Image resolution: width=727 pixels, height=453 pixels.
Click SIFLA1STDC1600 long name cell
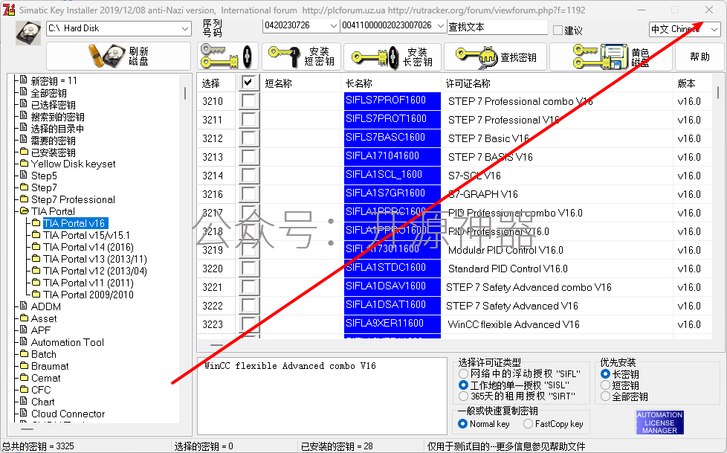point(392,269)
